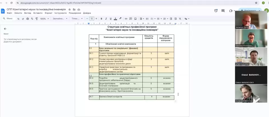The width and height of the screenshot is (269, 117).
Task: Increase font size with the plus button
Action: (96, 19)
